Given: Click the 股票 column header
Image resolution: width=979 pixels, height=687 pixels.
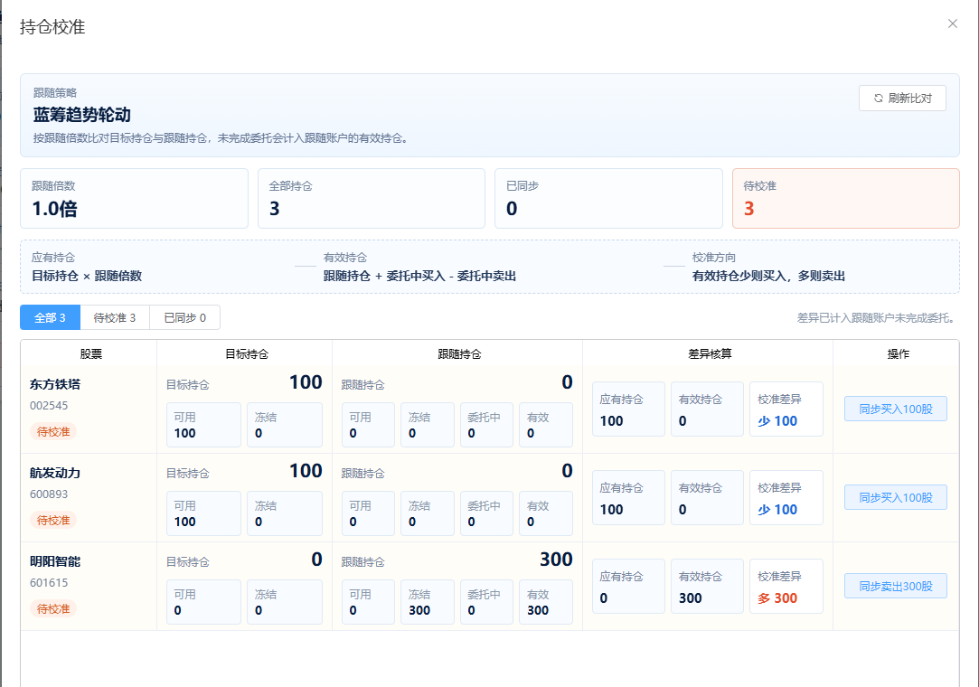Looking at the screenshot, I should click(x=90, y=354).
